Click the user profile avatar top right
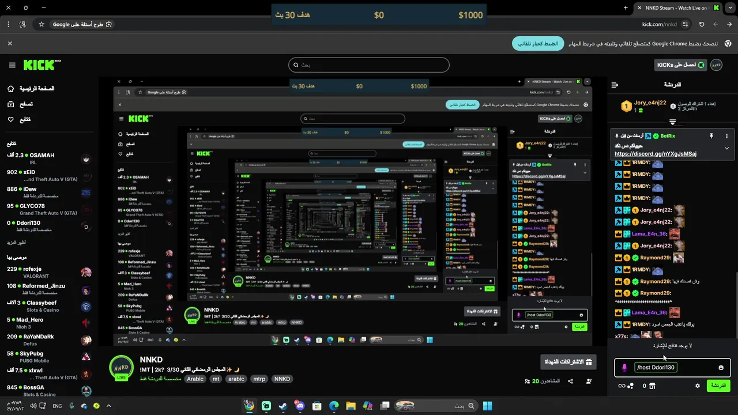Screen dimensions: 738x415 pos(716,65)
